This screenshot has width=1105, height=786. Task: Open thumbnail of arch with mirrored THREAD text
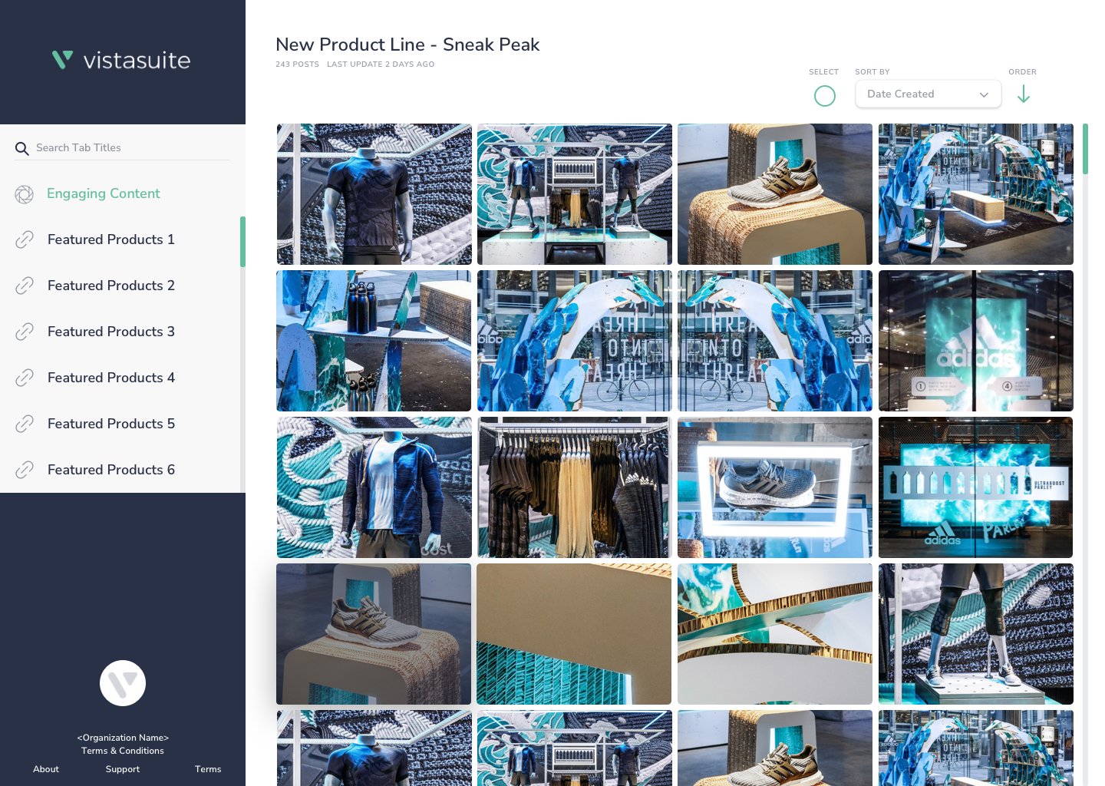point(575,341)
